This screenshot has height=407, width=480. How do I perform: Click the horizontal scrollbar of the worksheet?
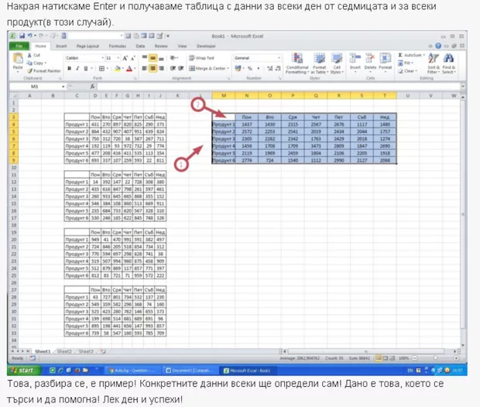coord(366,351)
